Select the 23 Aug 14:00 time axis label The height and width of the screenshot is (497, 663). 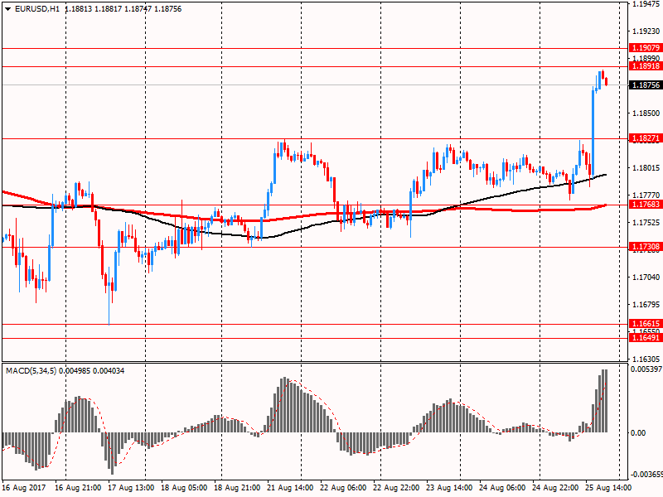(449, 488)
